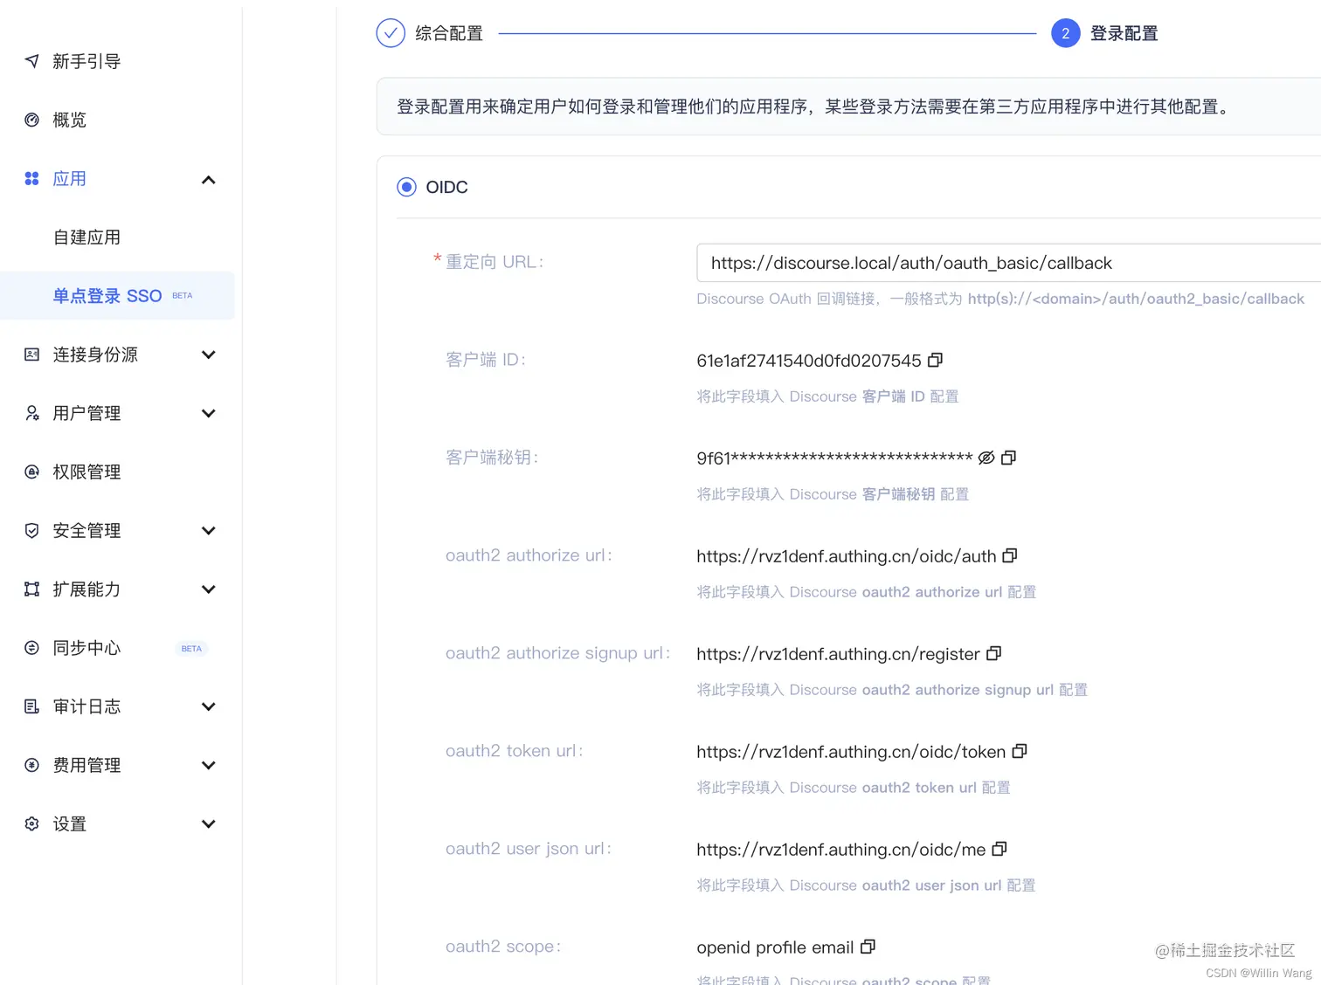Select the OIDC radio button
Viewport: 1321px width, 985px height.
coord(406,186)
